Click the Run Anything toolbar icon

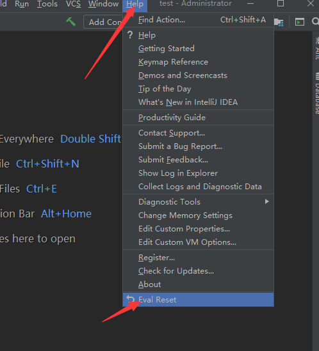click(x=300, y=22)
